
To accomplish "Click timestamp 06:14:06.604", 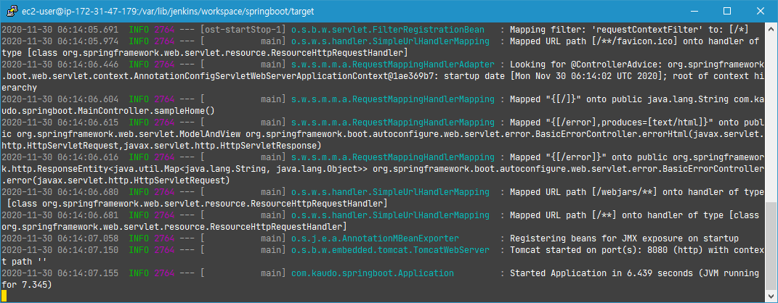I will pos(89,99).
